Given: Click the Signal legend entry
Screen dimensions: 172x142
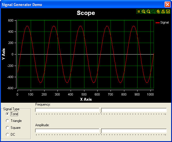Looking at the screenshot, I should 162,23.
